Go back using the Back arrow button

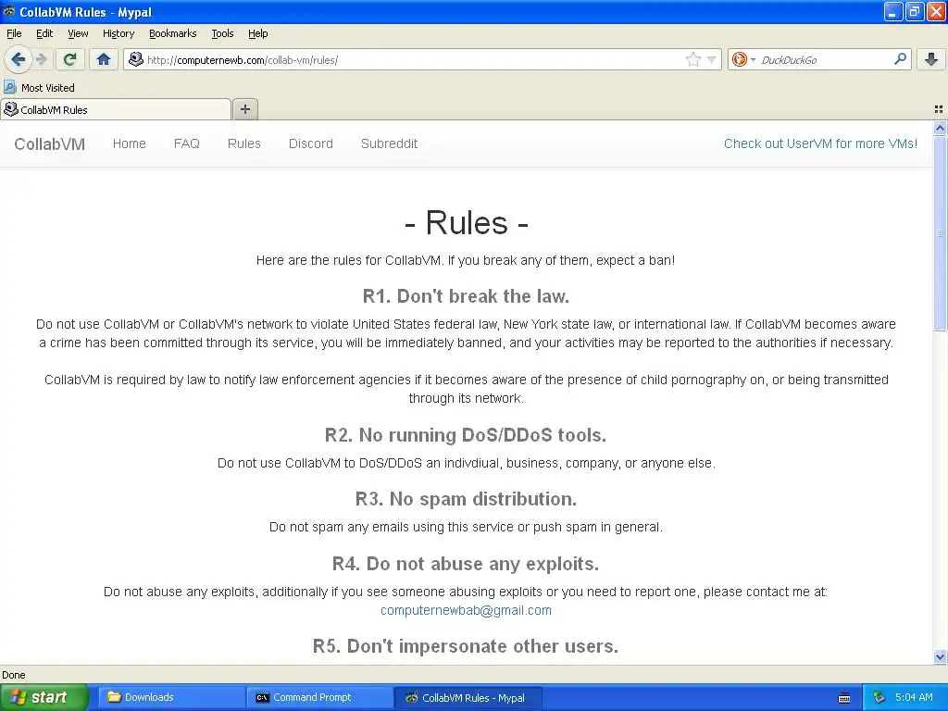pos(18,59)
